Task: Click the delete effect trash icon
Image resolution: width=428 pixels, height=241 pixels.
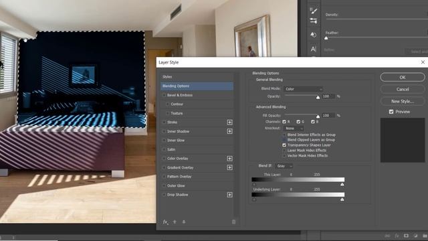Action: point(233,222)
